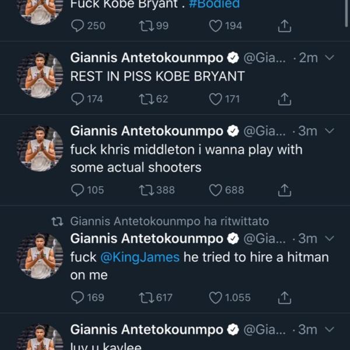Image resolution: width=350 pixels, height=350 pixels.
Task: Like the #Bodied tweet at top
Action: pyautogui.click(x=216, y=26)
